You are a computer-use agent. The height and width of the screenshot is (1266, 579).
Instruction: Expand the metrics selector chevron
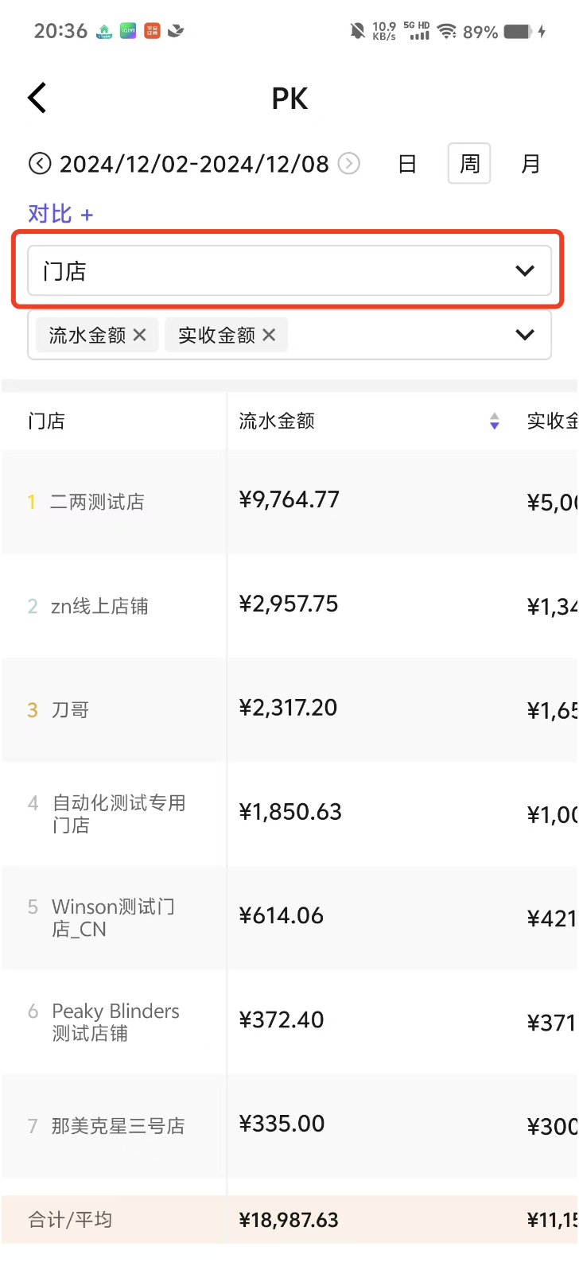pyautogui.click(x=525, y=335)
